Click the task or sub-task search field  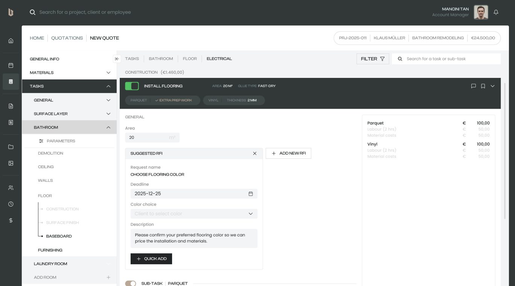tap(446, 59)
